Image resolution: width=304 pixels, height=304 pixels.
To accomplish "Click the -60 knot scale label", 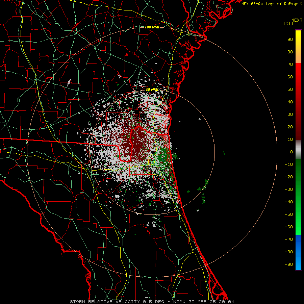I will [x=289, y=227].
